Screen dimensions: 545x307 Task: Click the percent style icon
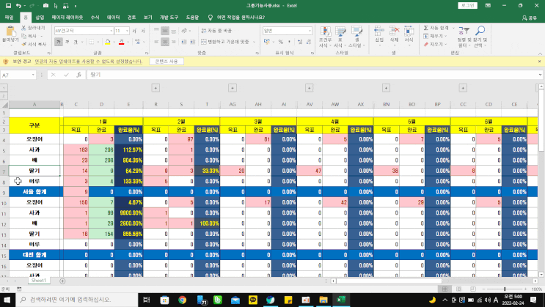280,42
